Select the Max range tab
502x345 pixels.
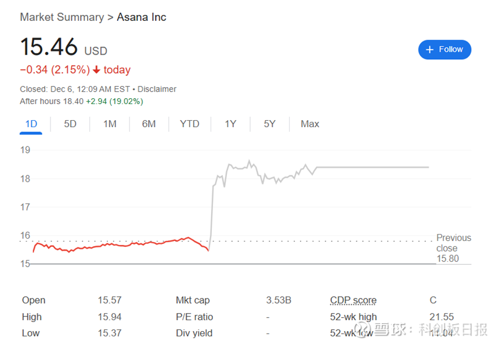tap(310, 124)
